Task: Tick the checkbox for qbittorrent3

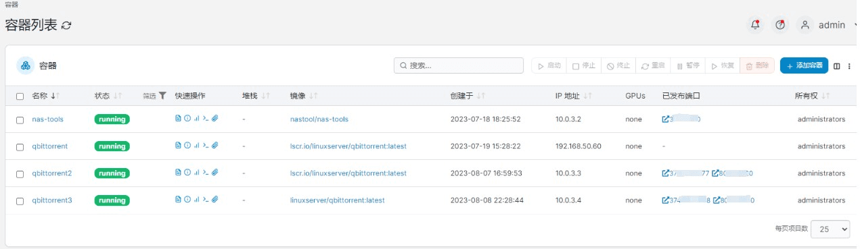Action: [x=20, y=200]
